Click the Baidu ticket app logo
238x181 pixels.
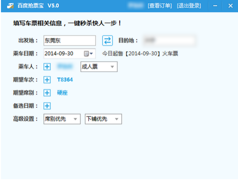[x=10, y=6]
